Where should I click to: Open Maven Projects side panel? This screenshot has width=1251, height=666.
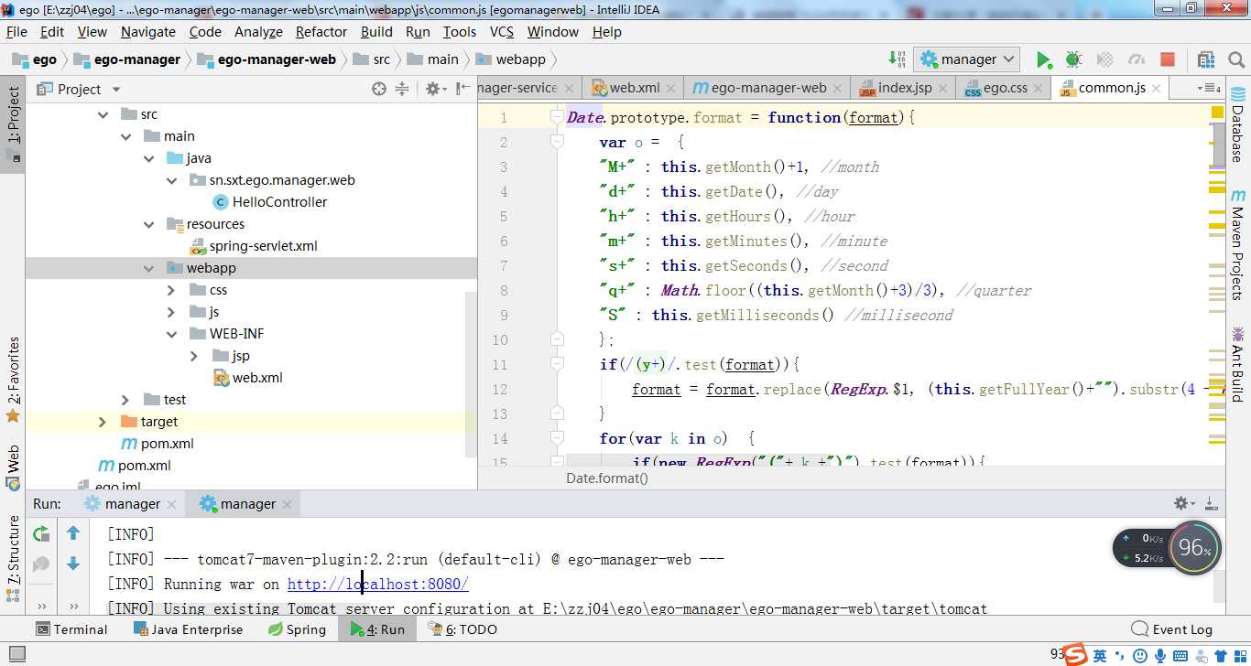click(x=1238, y=244)
